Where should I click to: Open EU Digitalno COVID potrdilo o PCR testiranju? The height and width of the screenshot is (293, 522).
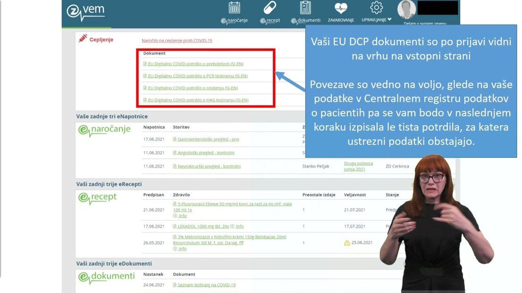[x=198, y=76]
